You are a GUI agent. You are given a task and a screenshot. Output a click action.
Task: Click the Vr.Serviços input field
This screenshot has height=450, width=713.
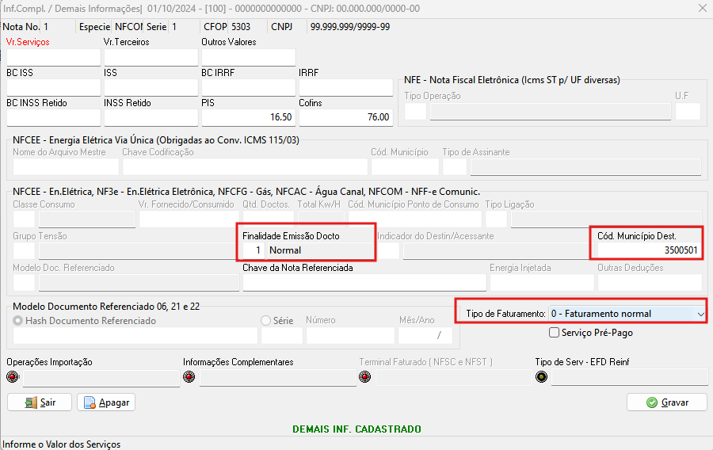click(x=54, y=57)
